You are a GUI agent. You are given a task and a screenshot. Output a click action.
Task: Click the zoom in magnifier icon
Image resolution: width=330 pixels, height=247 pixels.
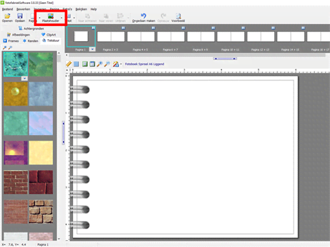pos(100,64)
